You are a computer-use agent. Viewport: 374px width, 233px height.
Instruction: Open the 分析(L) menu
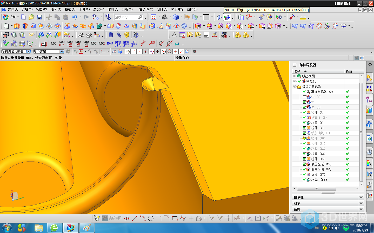[x=127, y=9]
